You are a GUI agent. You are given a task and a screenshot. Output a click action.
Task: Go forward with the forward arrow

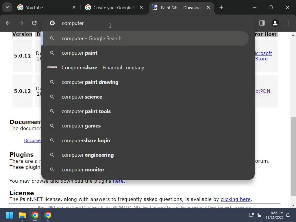(21, 23)
